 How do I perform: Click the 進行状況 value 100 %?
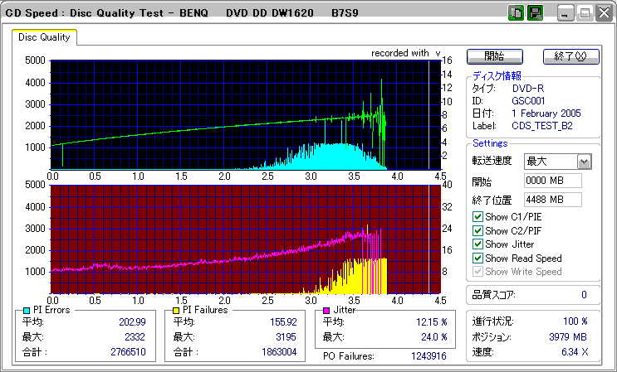[x=575, y=321]
